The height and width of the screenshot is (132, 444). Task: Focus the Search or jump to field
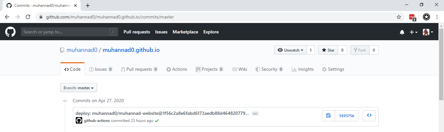(x=70, y=32)
